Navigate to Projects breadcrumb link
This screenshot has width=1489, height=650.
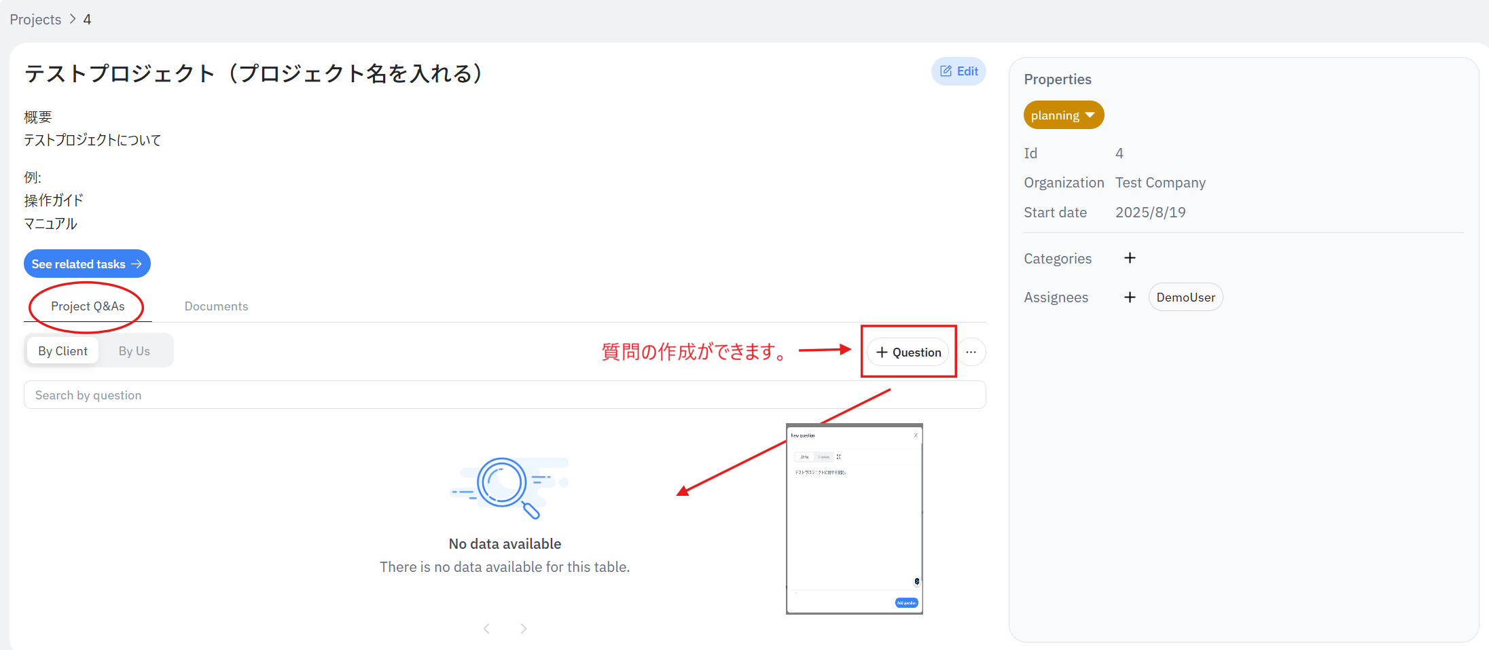click(35, 20)
